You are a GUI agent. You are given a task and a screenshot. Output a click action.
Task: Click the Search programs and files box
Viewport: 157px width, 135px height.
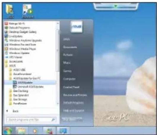[31, 120]
